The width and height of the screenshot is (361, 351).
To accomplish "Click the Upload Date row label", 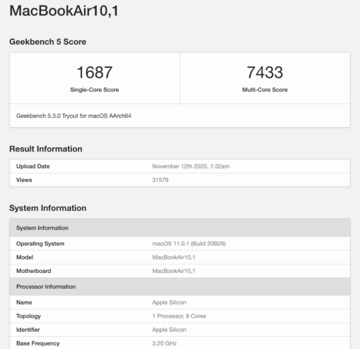I will coord(33,166).
